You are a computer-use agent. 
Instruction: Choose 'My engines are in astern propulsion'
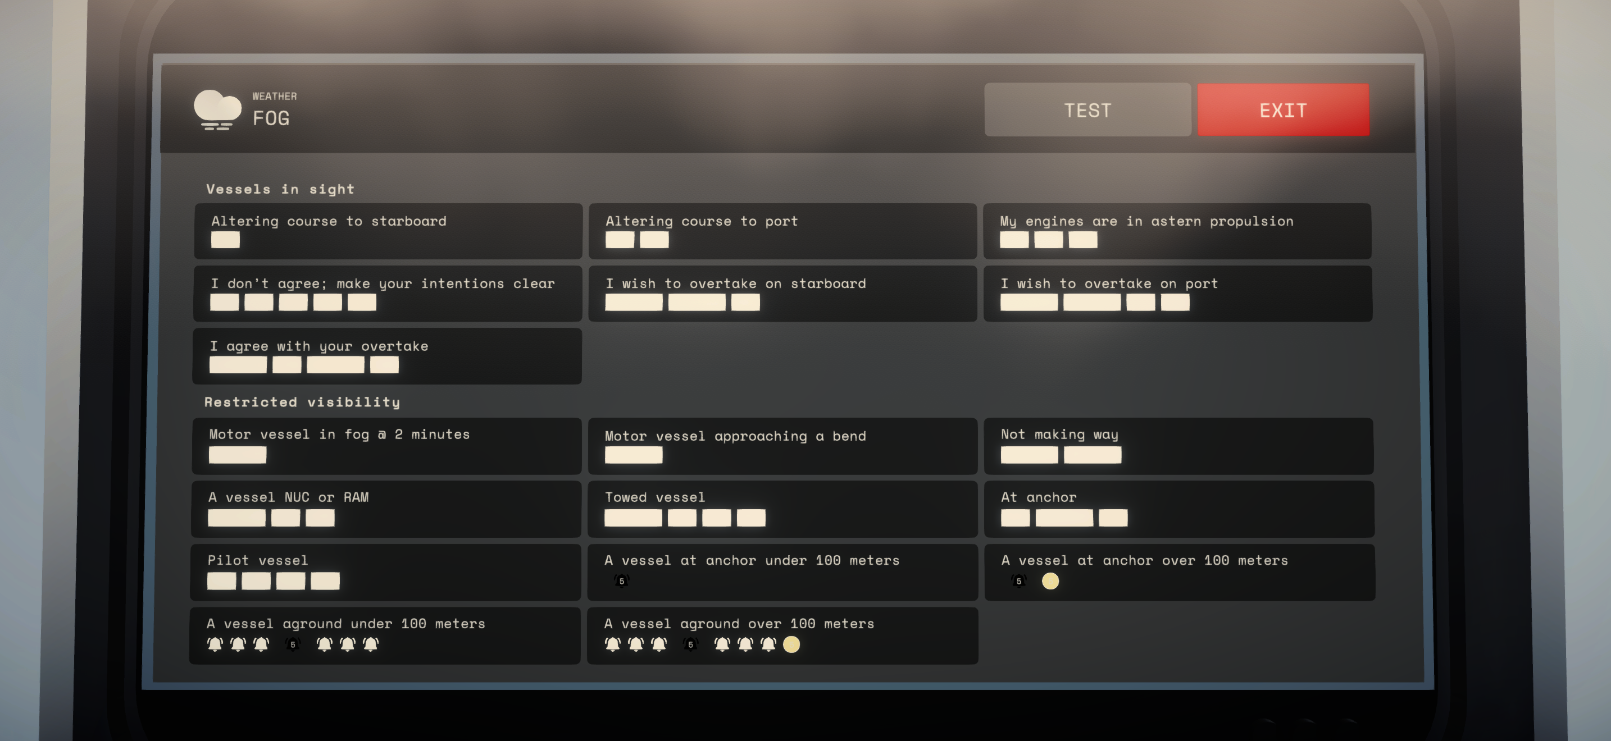click(1177, 231)
